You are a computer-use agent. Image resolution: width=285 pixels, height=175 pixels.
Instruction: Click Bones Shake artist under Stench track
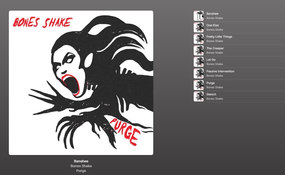click(x=214, y=99)
